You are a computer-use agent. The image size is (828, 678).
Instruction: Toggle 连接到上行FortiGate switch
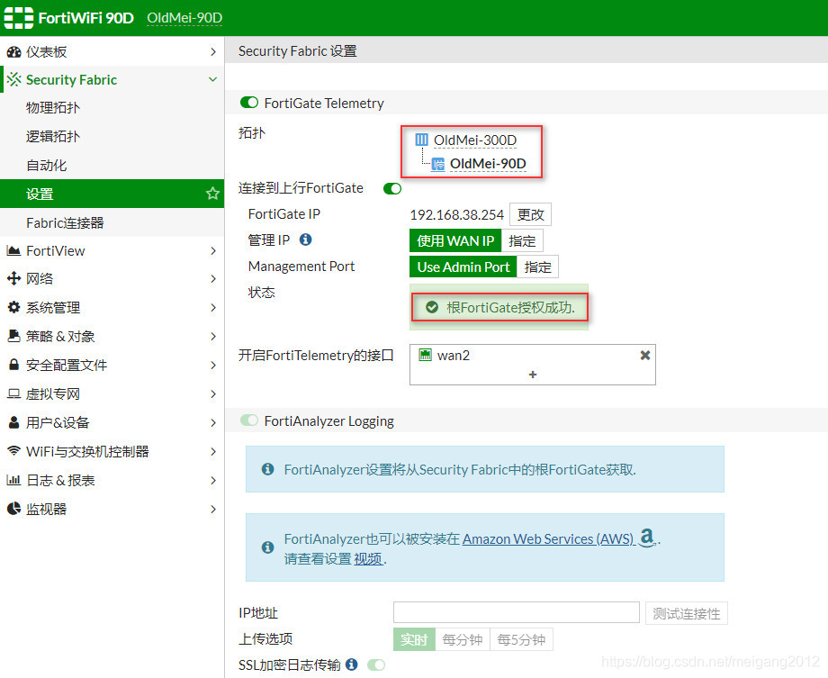[392, 189]
